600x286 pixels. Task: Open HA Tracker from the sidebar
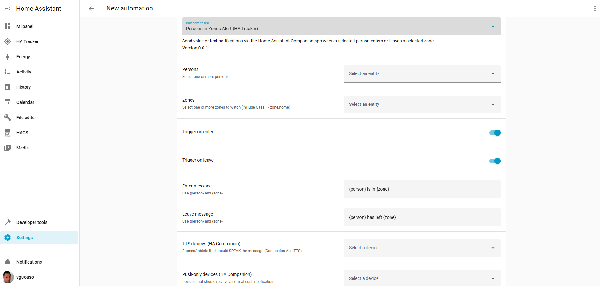(x=40, y=41)
